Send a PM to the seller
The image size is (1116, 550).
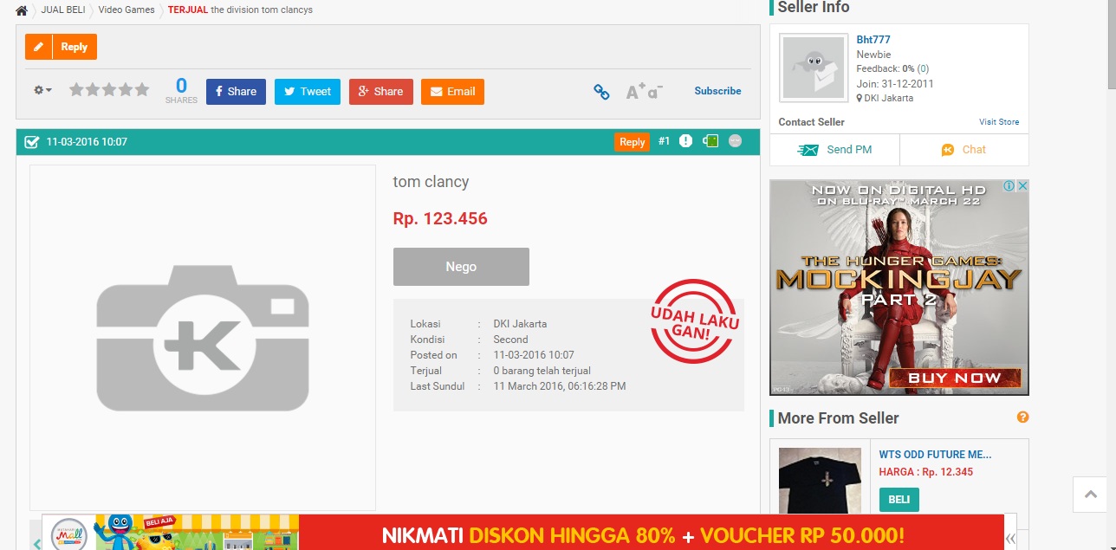[834, 150]
